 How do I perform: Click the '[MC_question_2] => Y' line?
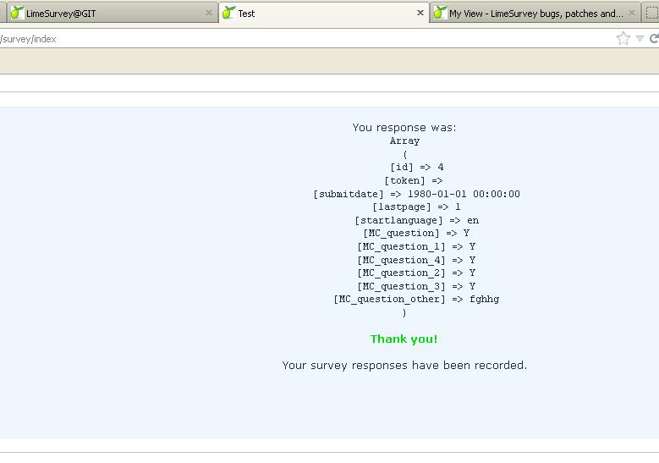click(x=416, y=273)
